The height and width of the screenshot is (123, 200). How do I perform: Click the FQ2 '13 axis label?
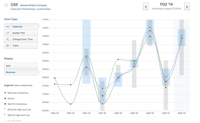(118, 113)
